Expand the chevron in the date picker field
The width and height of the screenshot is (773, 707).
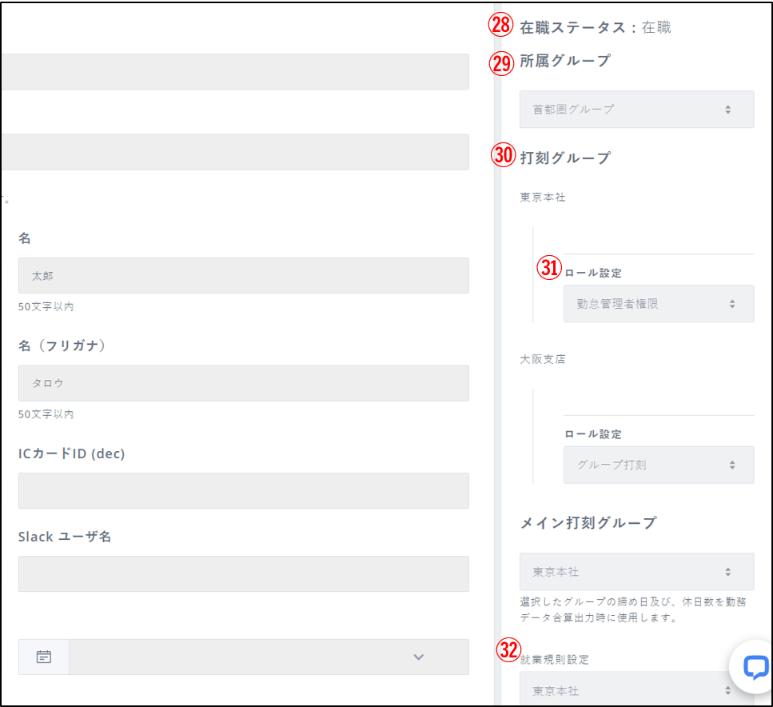(418, 657)
